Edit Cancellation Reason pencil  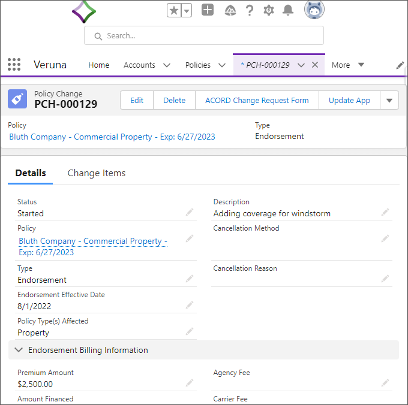tap(385, 279)
